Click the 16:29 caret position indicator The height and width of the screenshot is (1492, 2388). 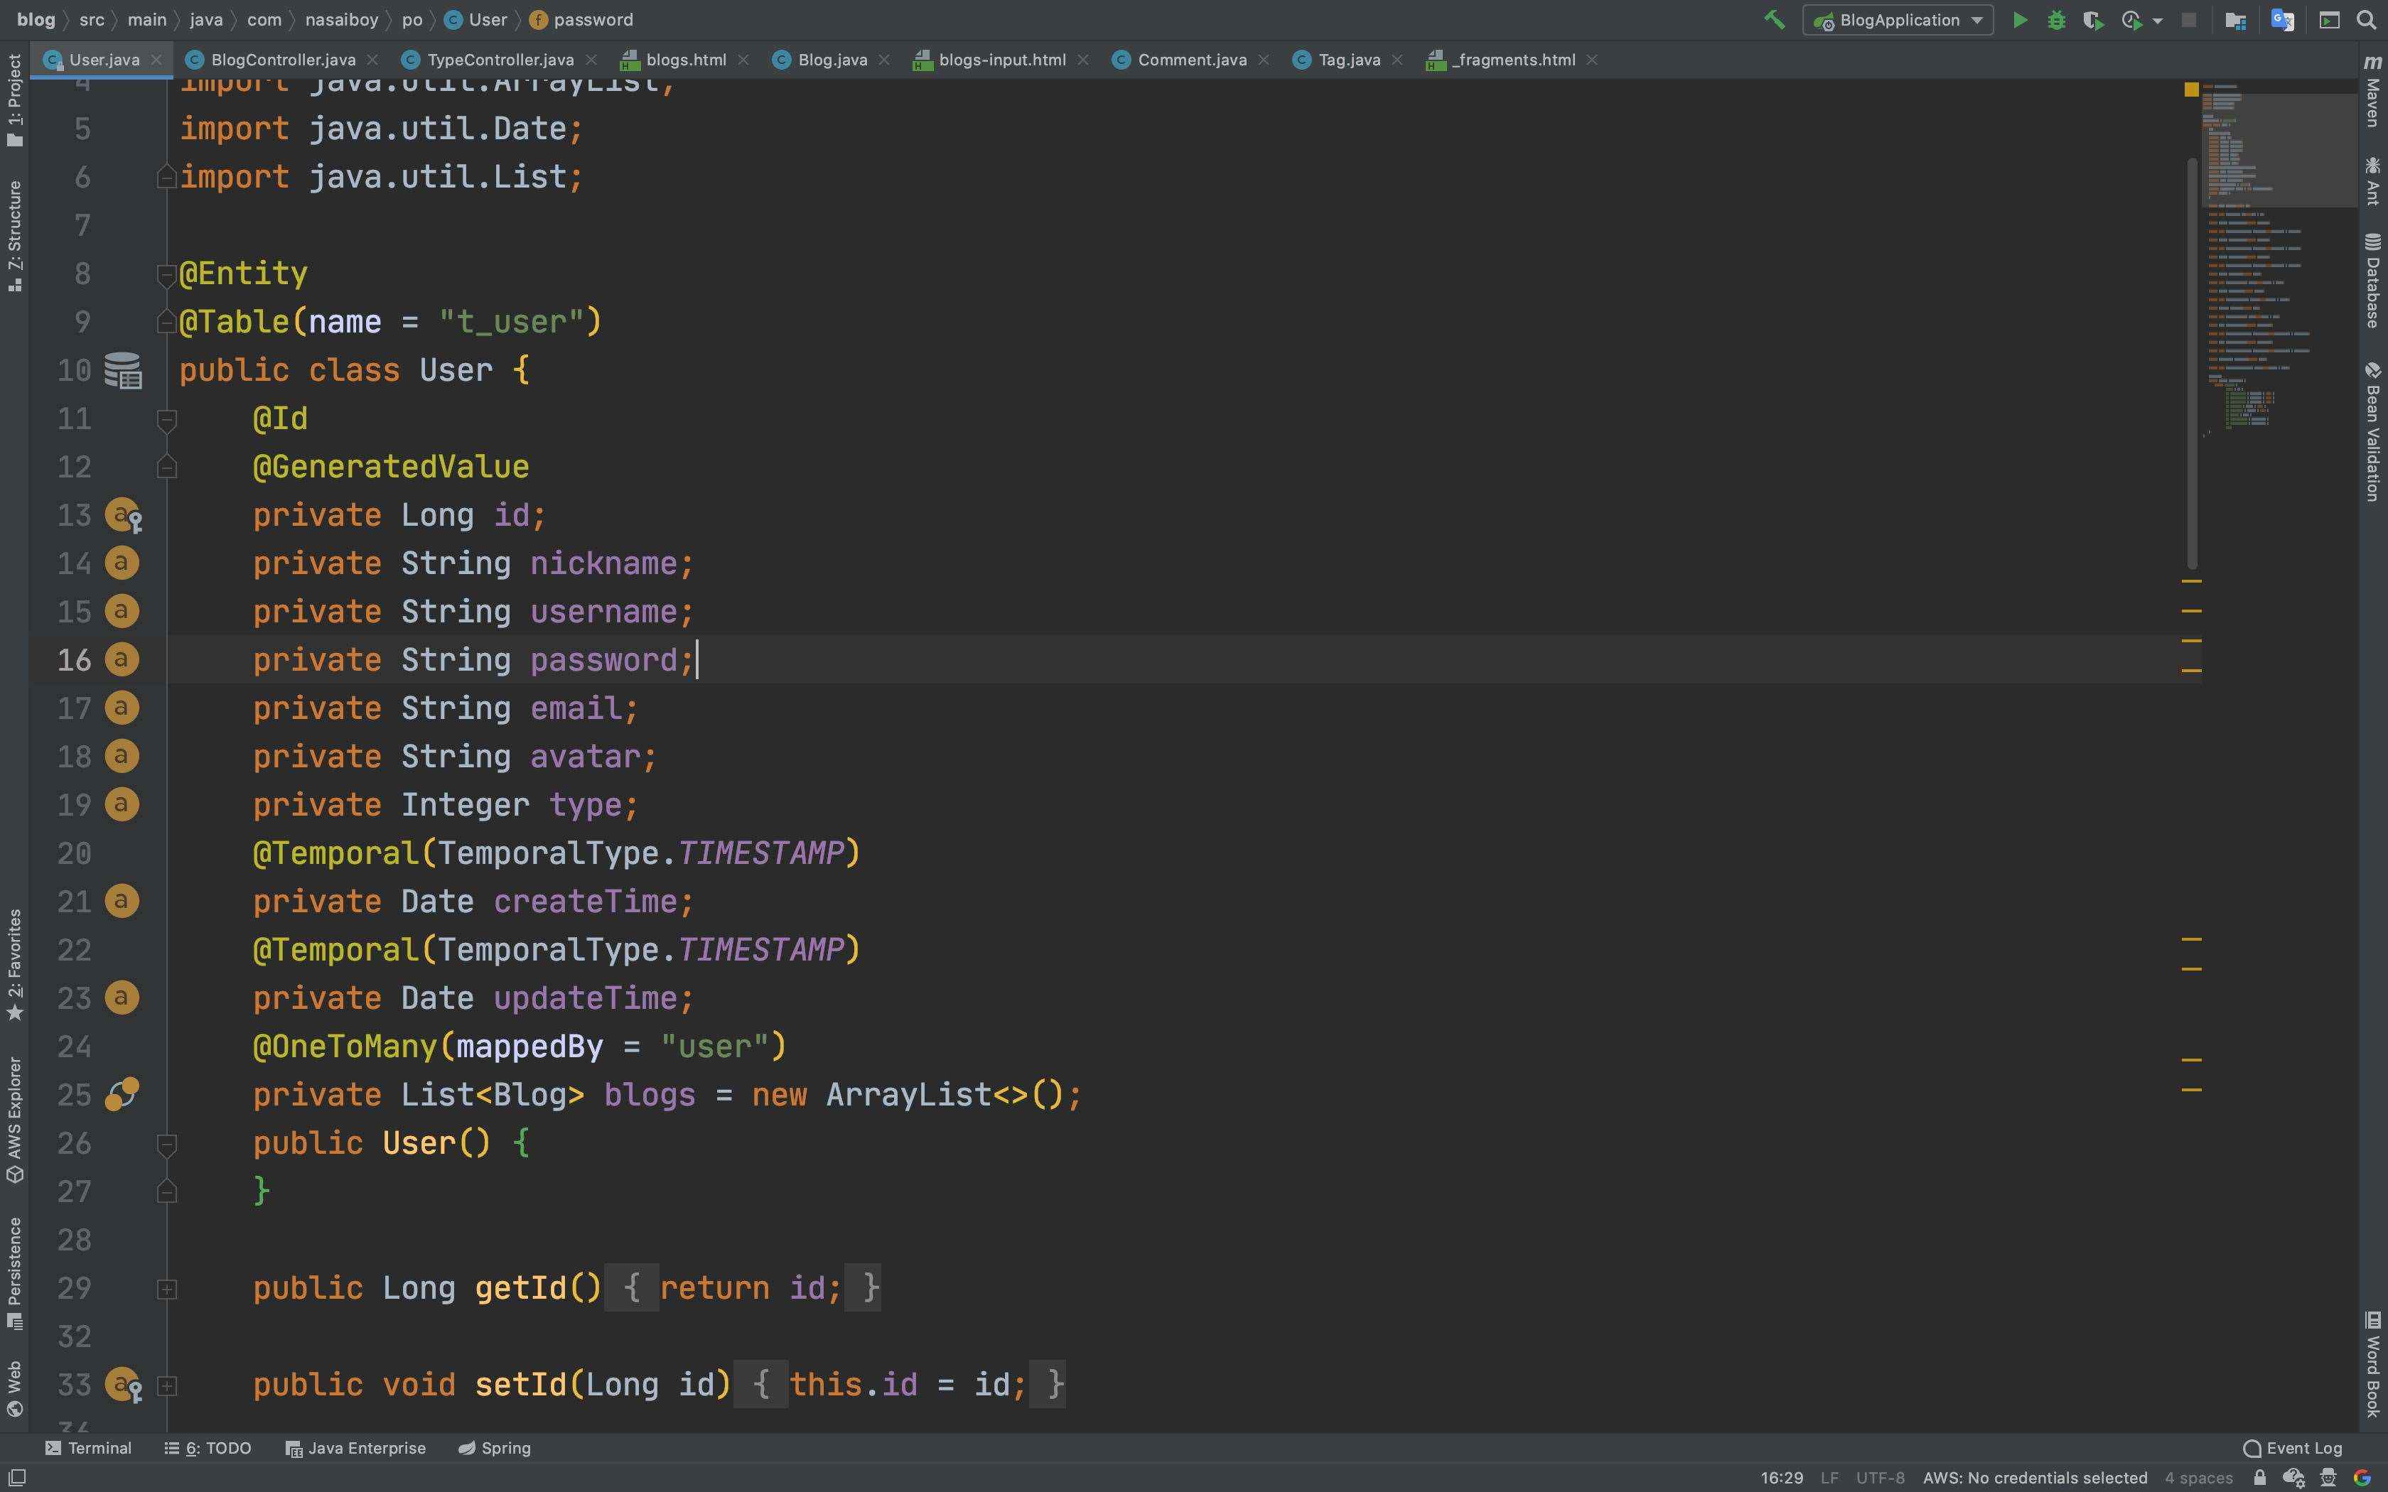pos(1781,1477)
